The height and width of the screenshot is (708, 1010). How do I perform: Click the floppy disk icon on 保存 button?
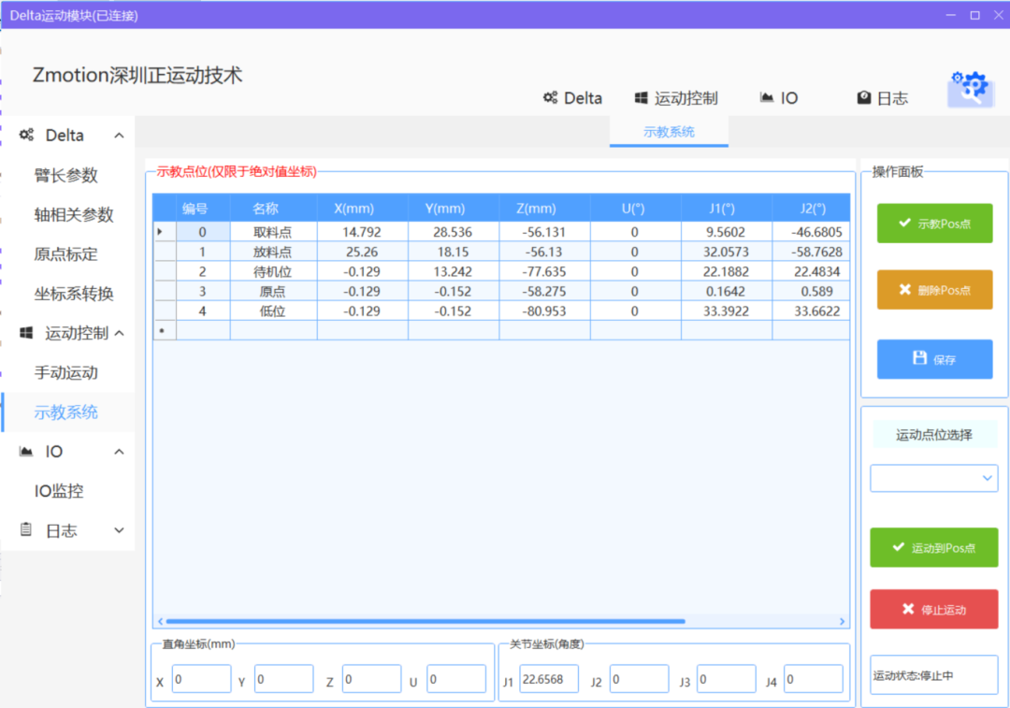(920, 358)
